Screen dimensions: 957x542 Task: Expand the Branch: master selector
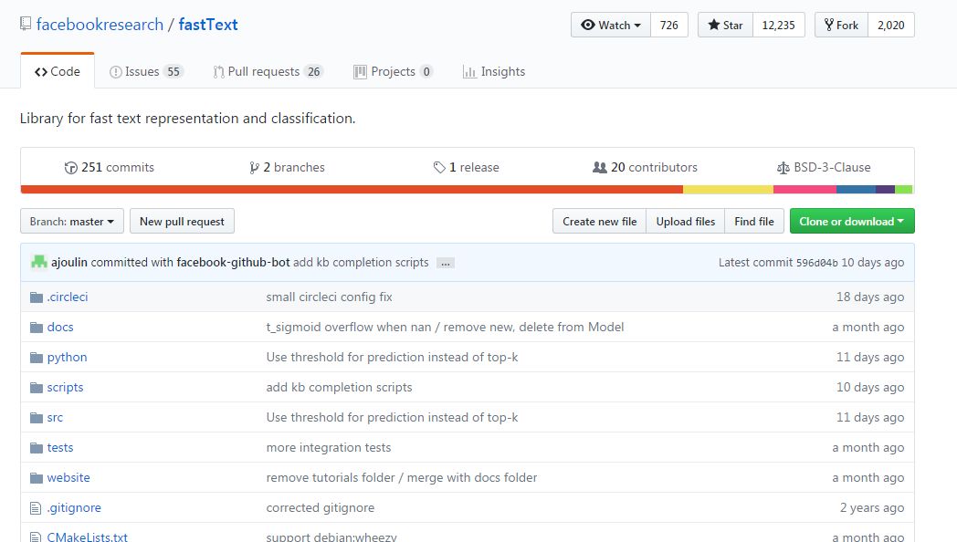coord(72,222)
